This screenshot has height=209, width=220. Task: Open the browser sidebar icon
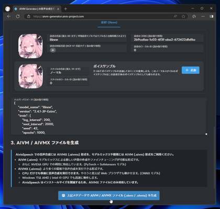(x=211, y=16)
